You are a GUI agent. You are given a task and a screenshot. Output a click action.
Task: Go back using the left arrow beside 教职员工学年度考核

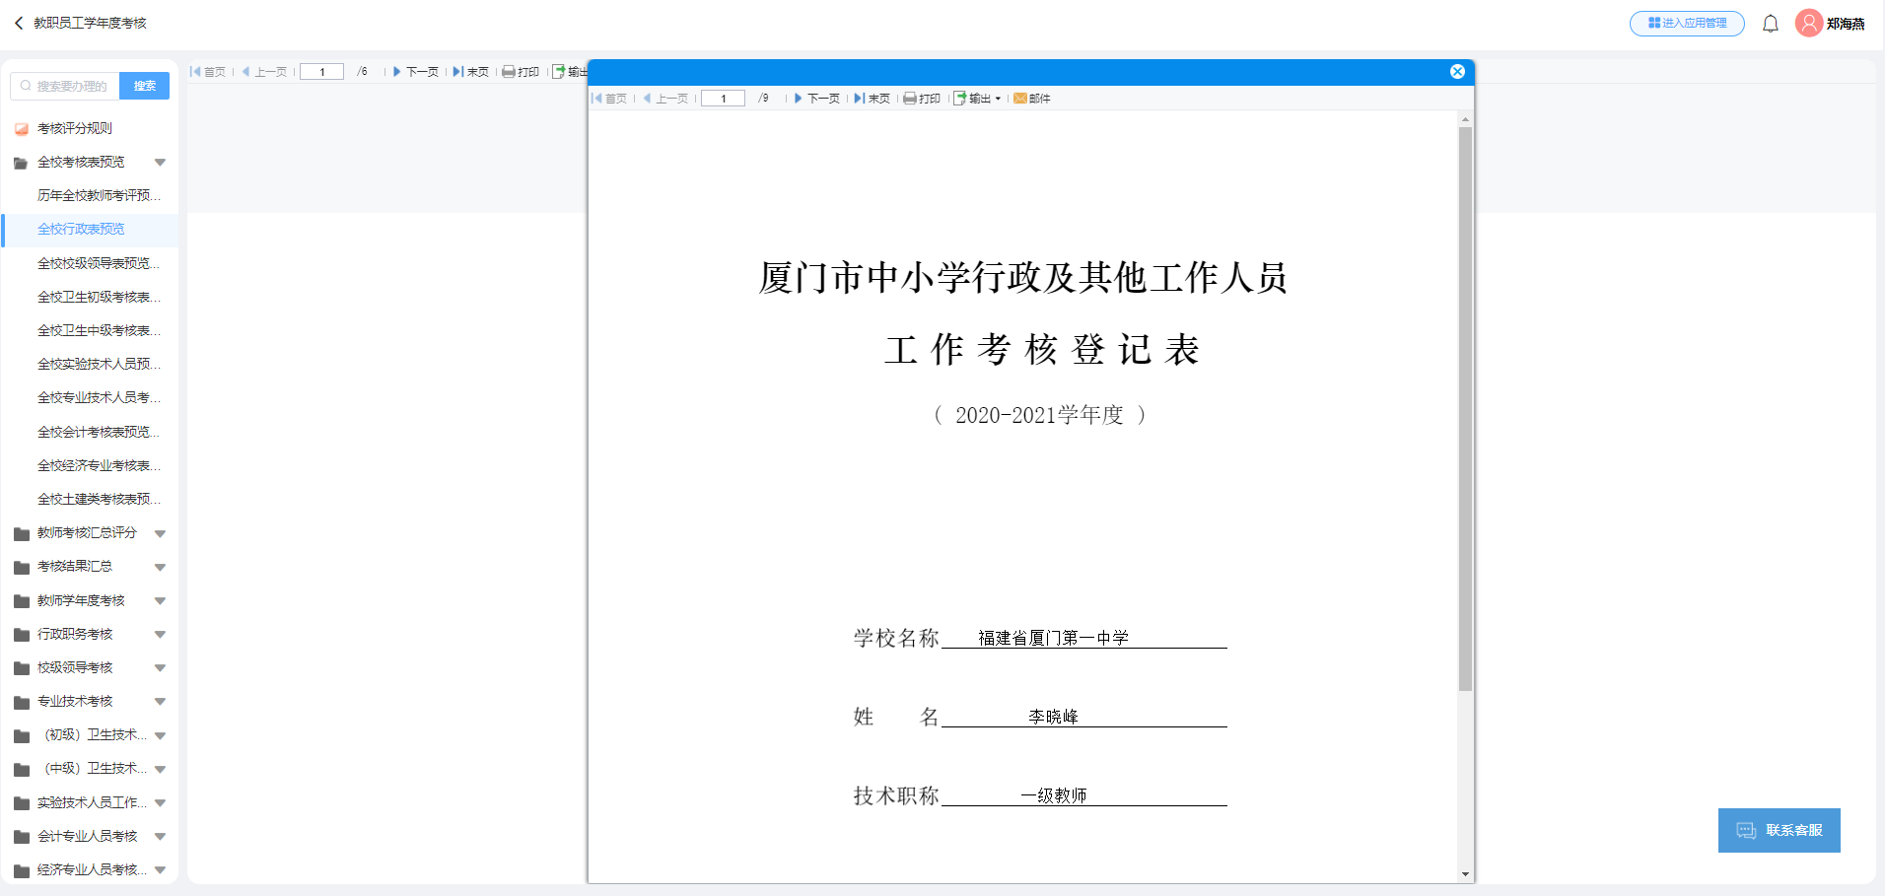18,23
